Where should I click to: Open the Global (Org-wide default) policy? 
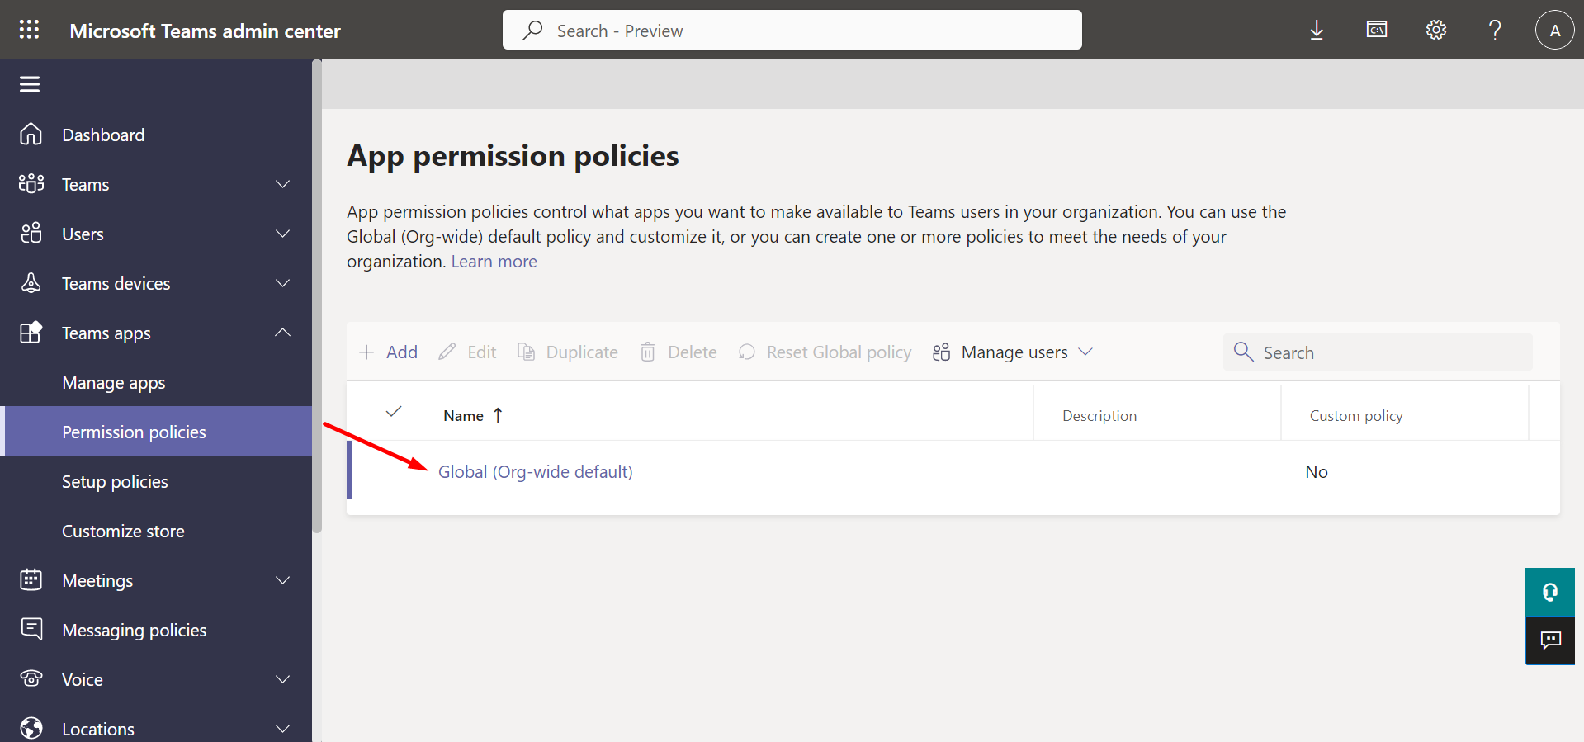click(535, 472)
